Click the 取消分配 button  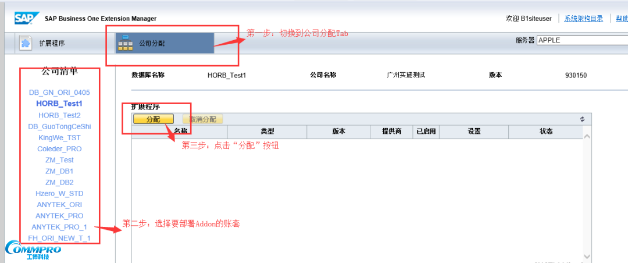tap(202, 119)
